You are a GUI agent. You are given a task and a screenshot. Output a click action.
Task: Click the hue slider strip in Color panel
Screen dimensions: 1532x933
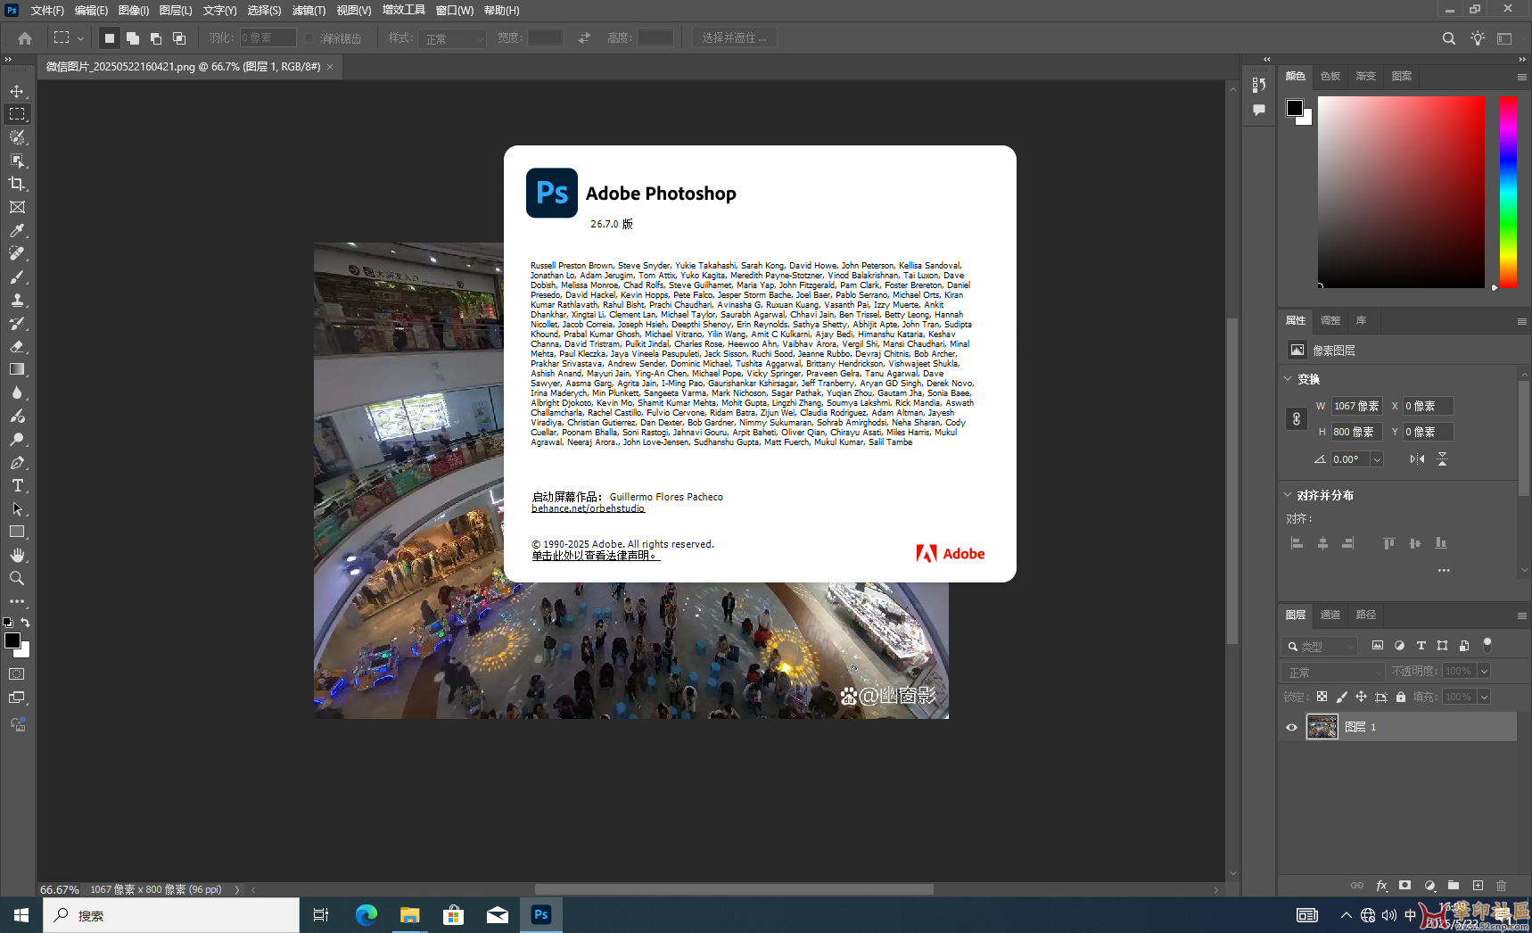tap(1508, 192)
